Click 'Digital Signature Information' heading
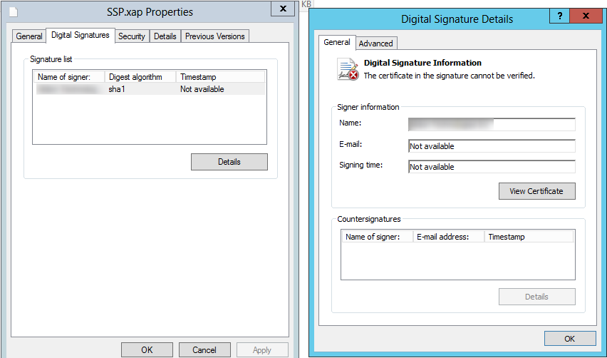 [422, 63]
